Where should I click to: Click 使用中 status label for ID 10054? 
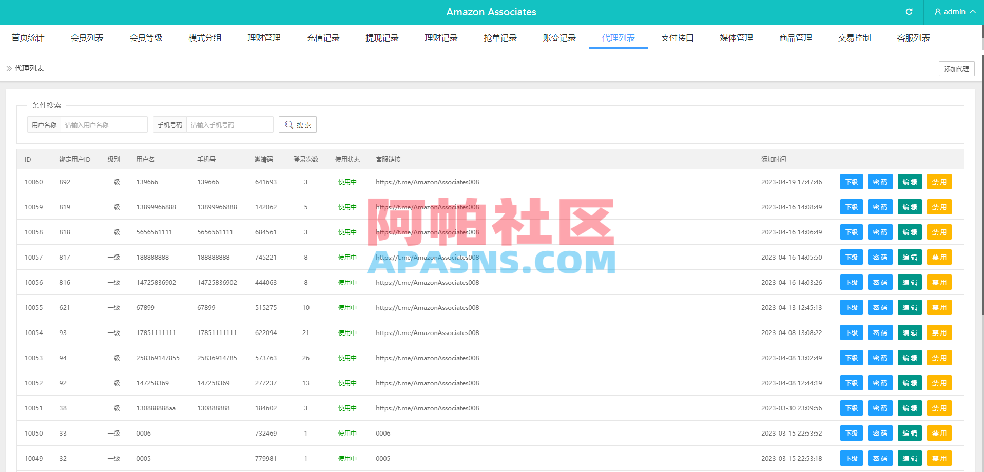(348, 332)
